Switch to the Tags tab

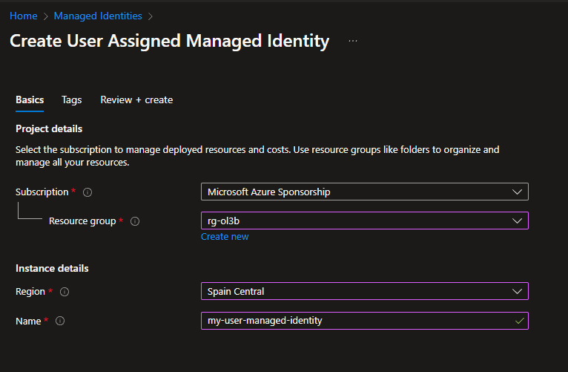pyautogui.click(x=72, y=99)
